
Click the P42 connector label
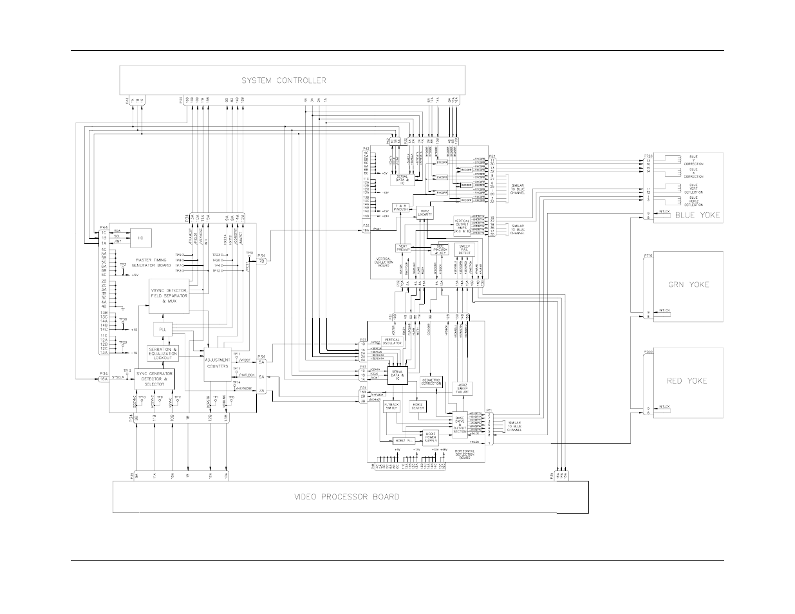[x=368, y=148]
